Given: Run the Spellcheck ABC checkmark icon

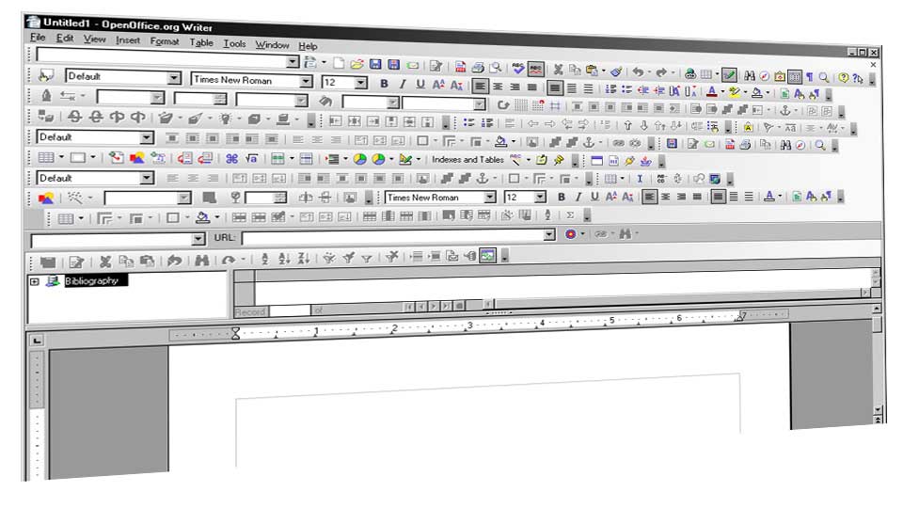Looking at the screenshot, I should (x=517, y=69).
